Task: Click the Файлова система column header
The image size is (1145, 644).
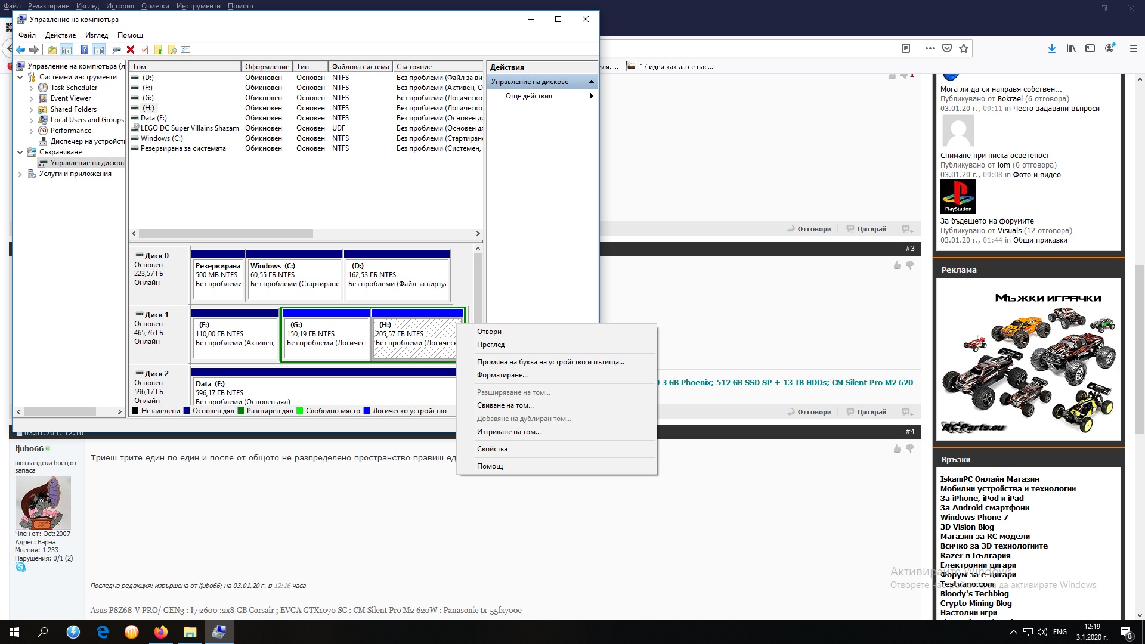Action: click(x=360, y=67)
